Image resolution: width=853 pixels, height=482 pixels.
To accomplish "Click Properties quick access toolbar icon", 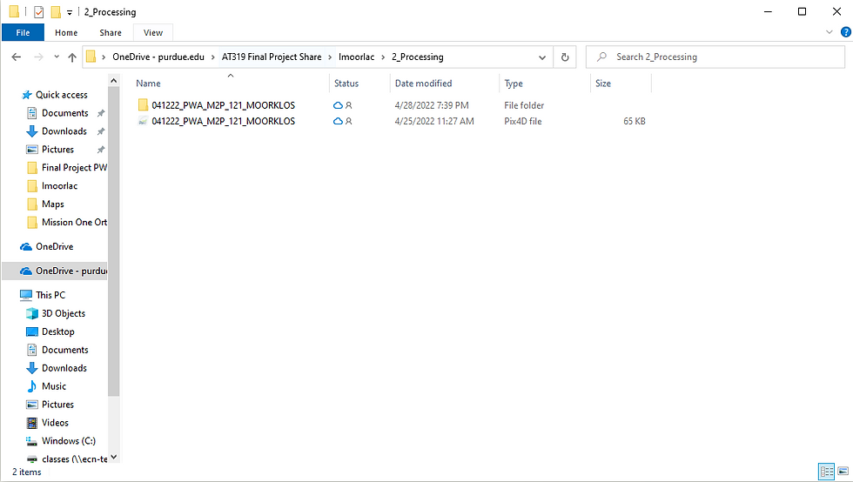I will 38,11.
